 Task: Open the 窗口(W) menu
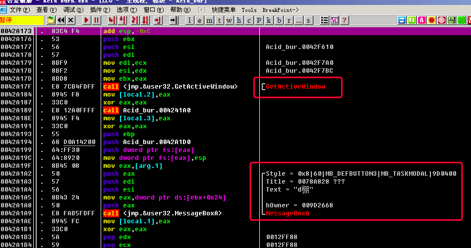point(154,10)
